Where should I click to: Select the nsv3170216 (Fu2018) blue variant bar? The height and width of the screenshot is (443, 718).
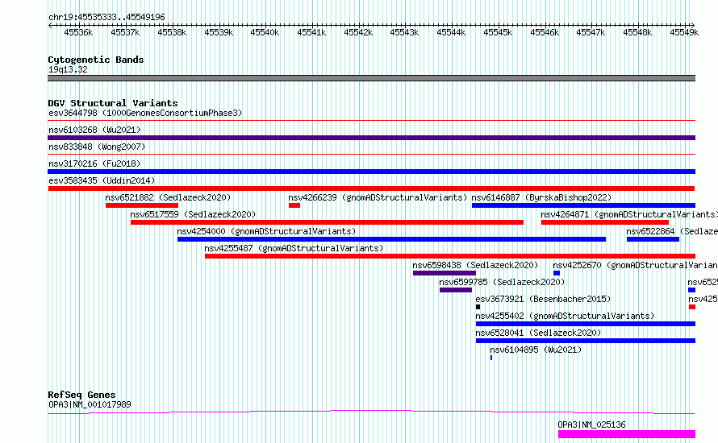click(x=371, y=172)
